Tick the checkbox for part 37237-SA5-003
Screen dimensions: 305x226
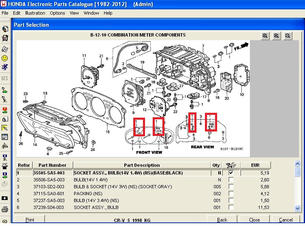(231, 200)
